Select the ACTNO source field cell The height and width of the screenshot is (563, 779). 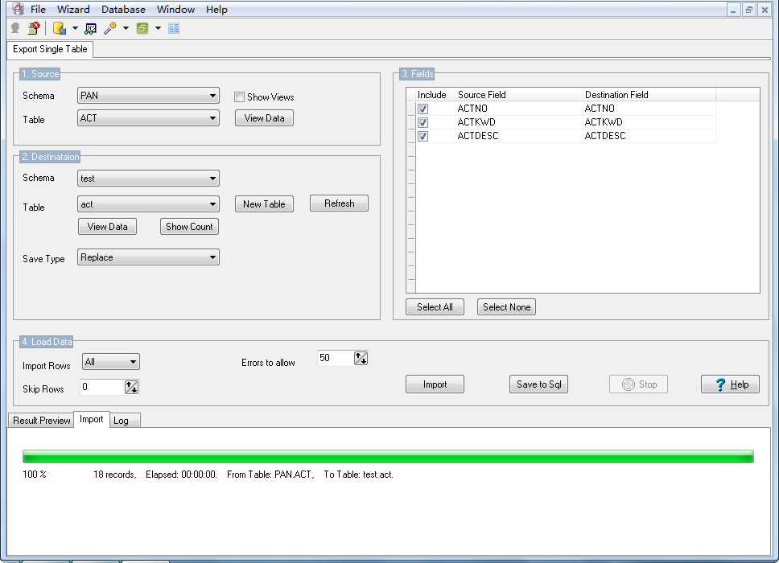point(519,109)
